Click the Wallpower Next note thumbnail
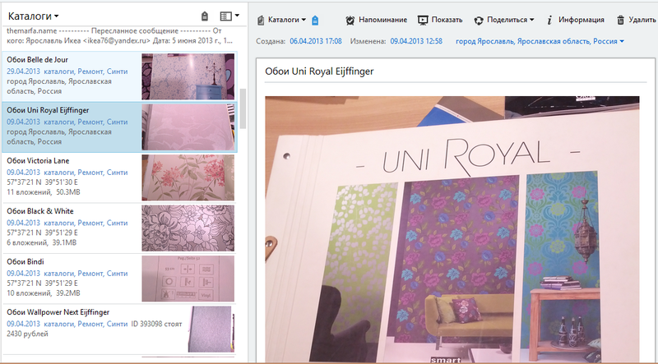658x364 pixels. tap(210, 329)
